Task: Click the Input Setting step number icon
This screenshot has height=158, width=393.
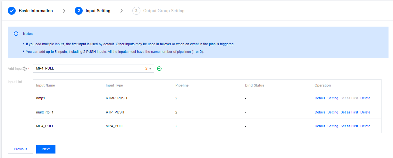Action: pos(79,11)
